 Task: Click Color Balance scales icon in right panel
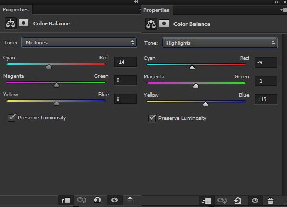(x=151, y=24)
